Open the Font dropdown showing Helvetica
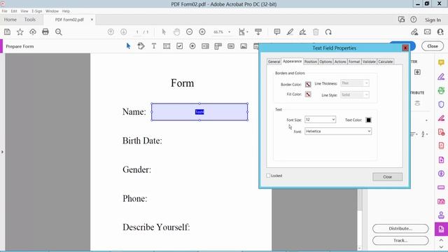This screenshot has width=448, height=252. coord(338,131)
